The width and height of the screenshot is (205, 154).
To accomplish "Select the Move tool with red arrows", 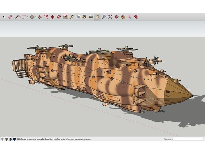I will tap(52, 17).
